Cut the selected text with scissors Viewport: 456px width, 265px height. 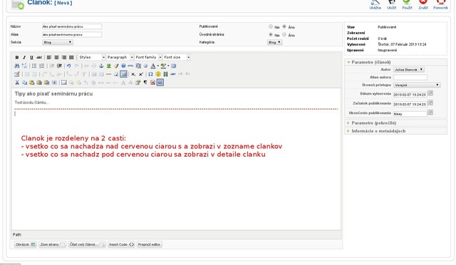17,83
